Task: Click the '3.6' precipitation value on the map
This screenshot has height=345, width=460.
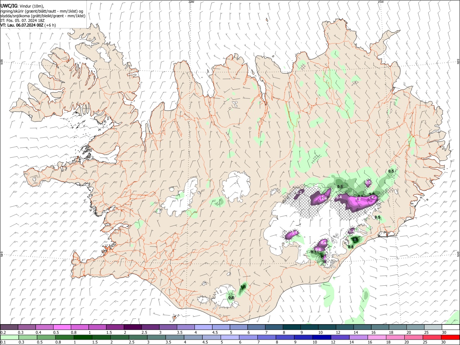Action: point(355,239)
